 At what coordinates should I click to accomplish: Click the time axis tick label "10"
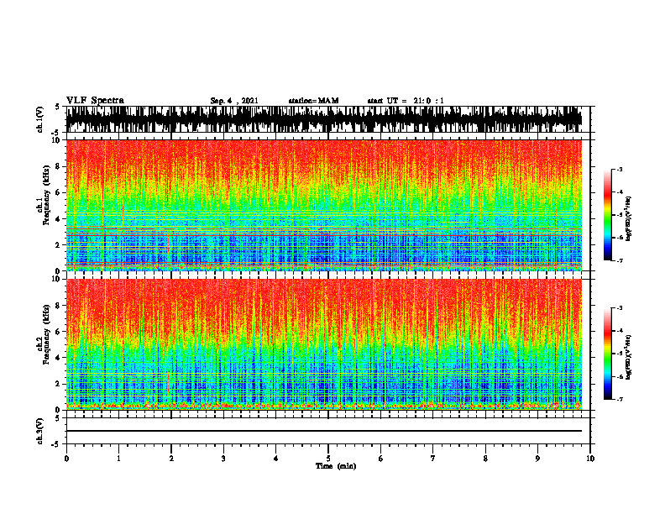coord(590,459)
